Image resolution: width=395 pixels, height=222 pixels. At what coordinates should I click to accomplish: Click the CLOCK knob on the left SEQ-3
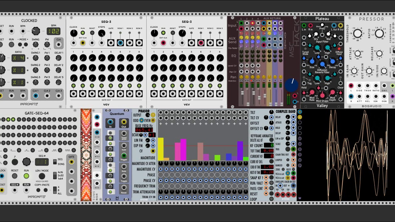73,33
